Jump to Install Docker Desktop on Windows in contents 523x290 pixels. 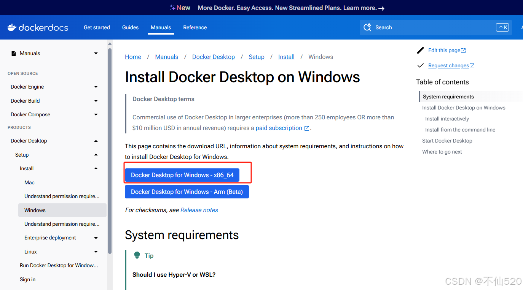click(x=464, y=108)
